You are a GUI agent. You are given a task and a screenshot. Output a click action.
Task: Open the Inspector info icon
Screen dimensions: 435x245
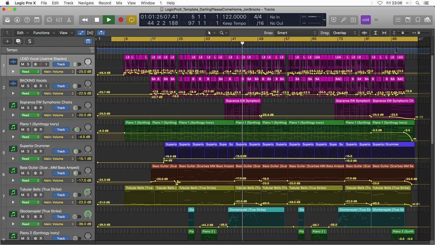point(17,20)
